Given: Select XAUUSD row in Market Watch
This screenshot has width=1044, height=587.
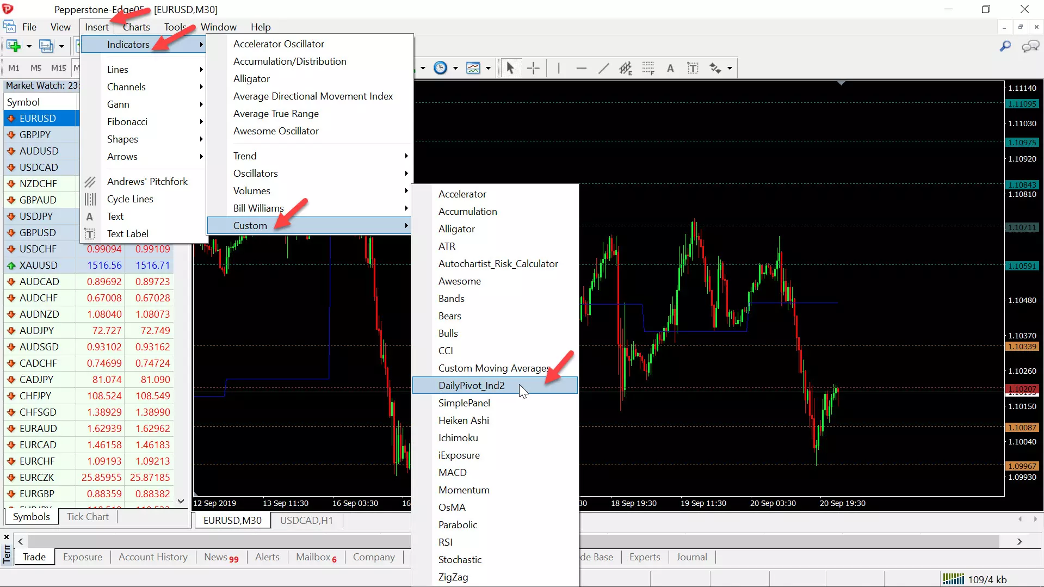Looking at the screenshot, I should (x=96, y=265).
